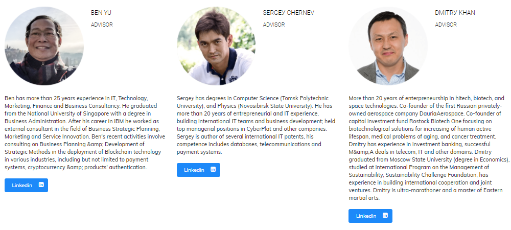Click ADVISOR label under Ben Yu
Screen dimensions: 511x230
click(102, 25)
